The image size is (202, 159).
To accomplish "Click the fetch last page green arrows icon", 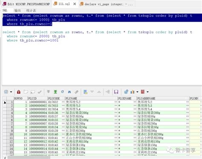I will tap(55, 92).
